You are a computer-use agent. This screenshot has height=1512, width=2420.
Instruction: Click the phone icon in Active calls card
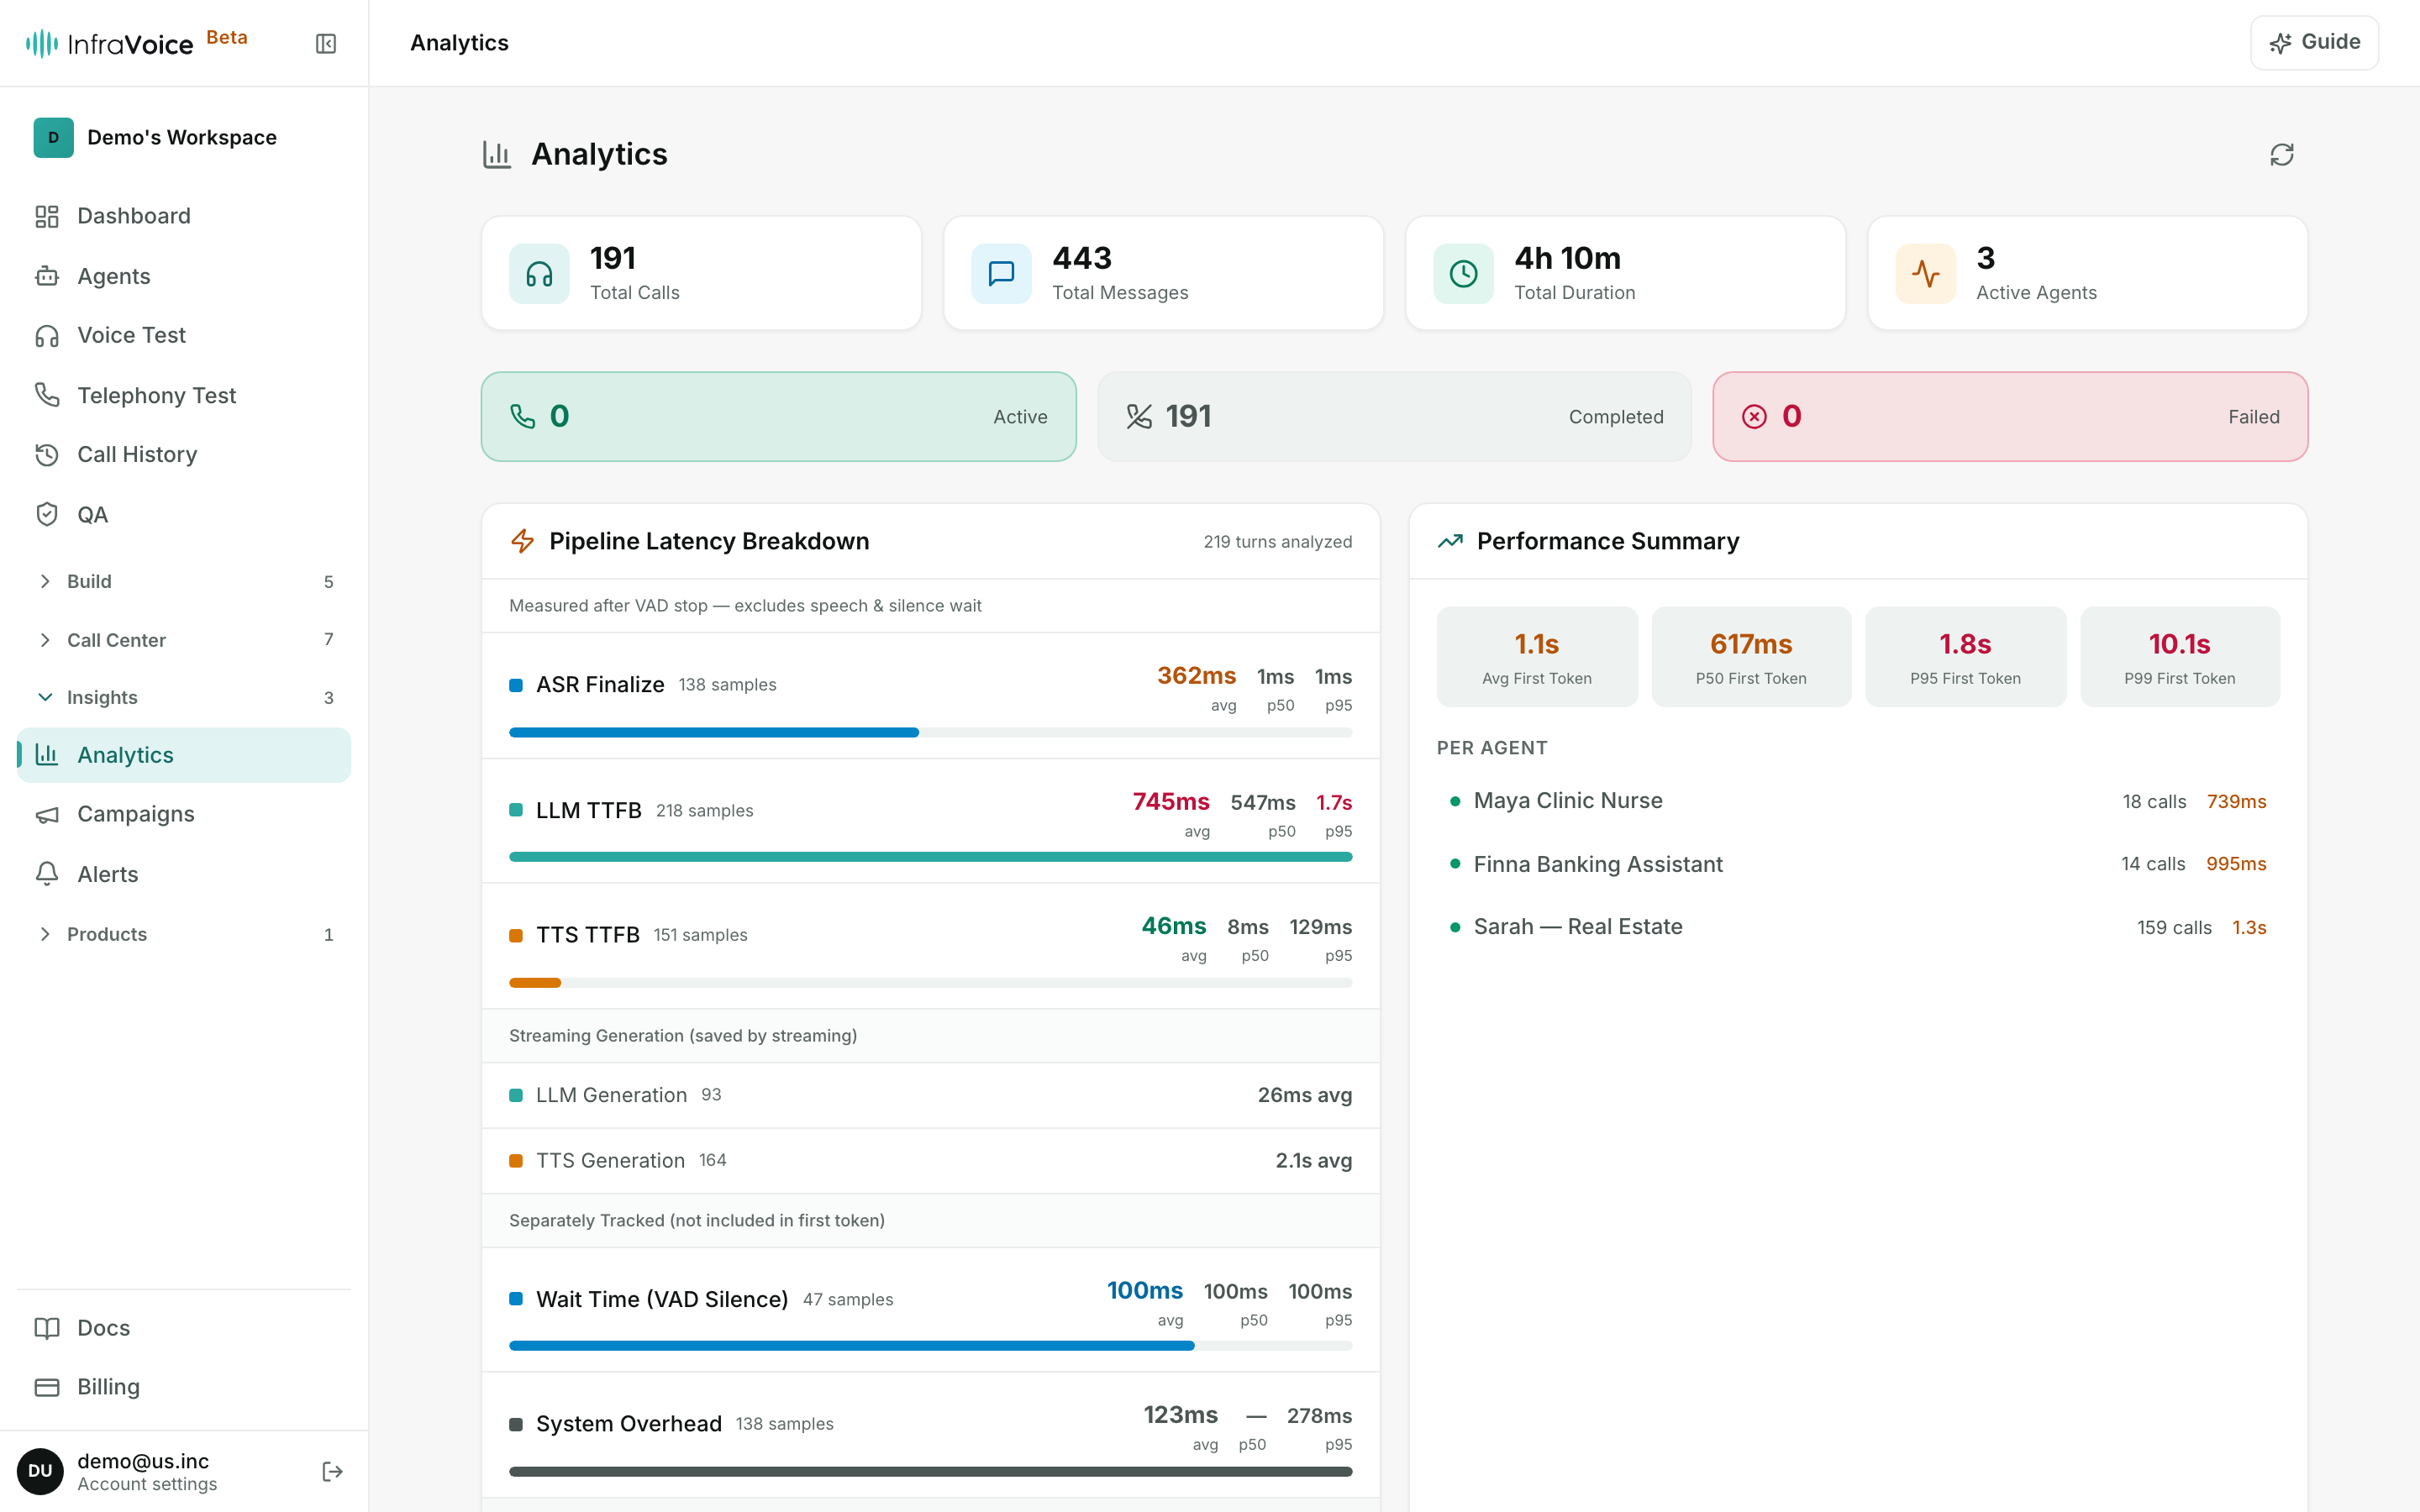(x=522, y=416)
